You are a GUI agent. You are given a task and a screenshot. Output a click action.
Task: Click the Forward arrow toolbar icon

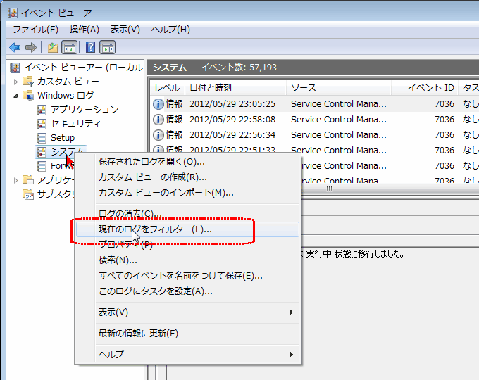(x=30, y=47)
